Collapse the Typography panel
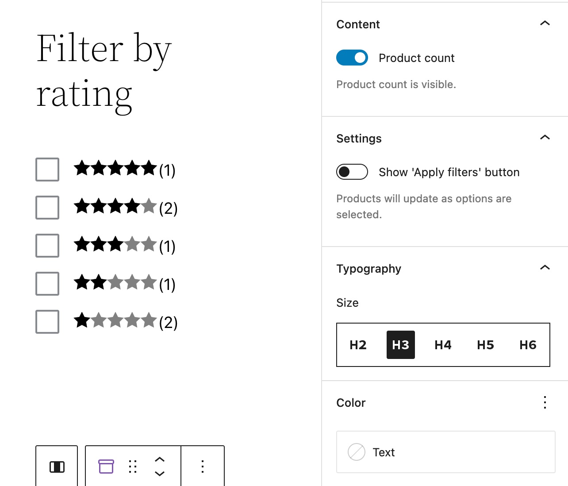This screenshot has width=568, height=486. [545, 267]
